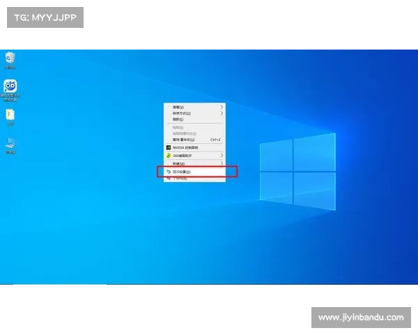Open 显示设置 (Display settings) menu item

tap(194, 172)
